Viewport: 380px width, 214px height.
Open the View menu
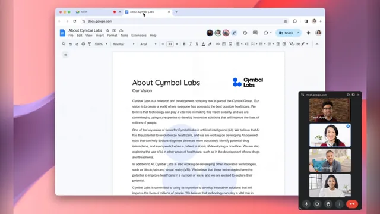(88, 36)
